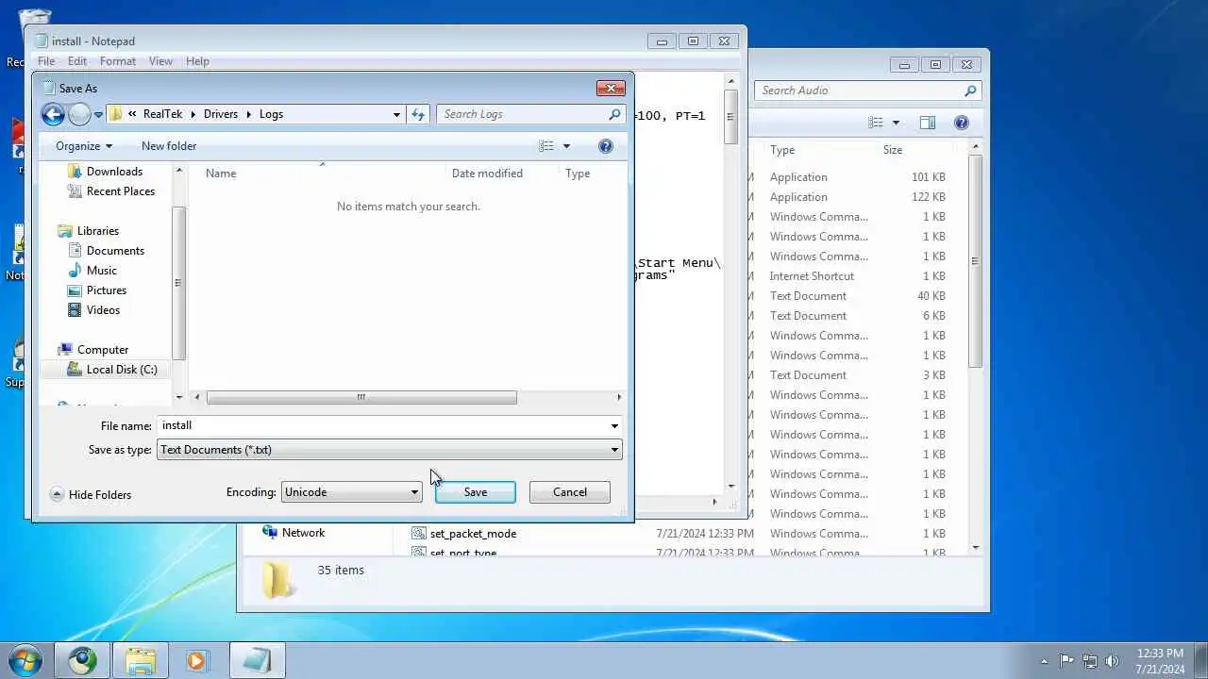Click the Organize dropdown button

point(83,146)
